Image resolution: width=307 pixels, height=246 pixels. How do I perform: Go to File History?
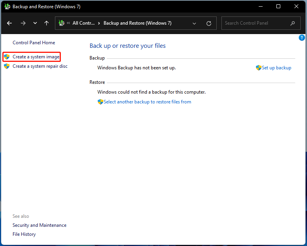point(24,234)
